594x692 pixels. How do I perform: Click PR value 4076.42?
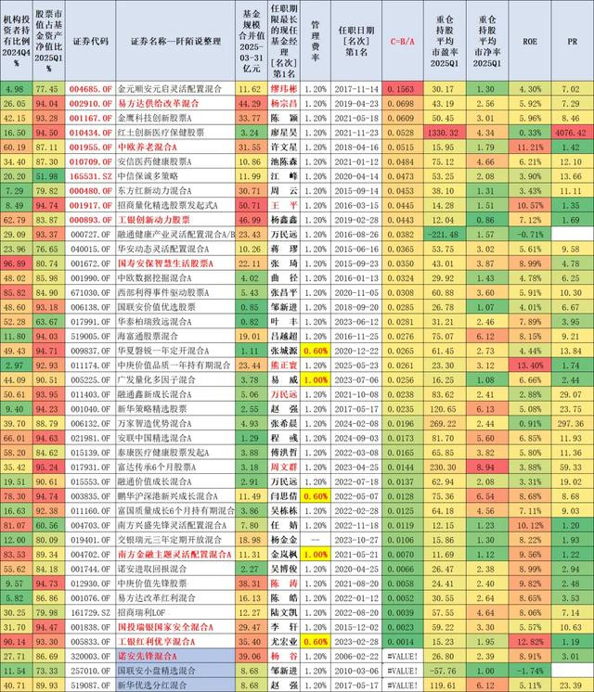[573, 133]
